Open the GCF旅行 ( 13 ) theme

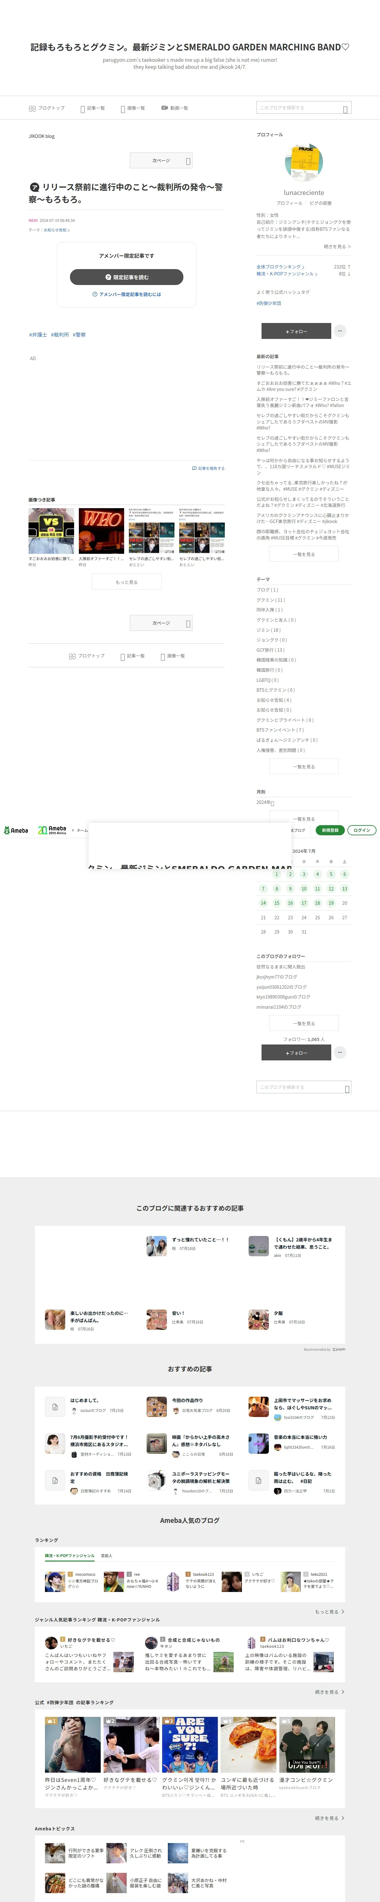tap(270, 650)
